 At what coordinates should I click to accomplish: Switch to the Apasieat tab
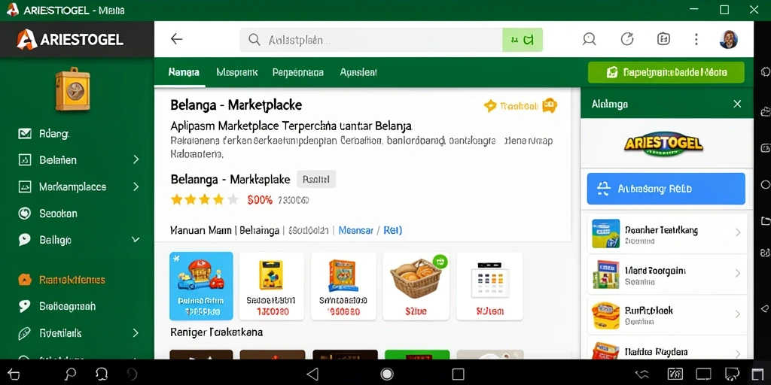358,72
